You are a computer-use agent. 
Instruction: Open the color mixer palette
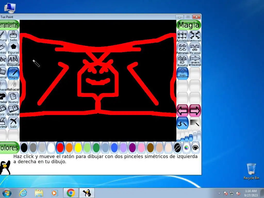[195, 148]
